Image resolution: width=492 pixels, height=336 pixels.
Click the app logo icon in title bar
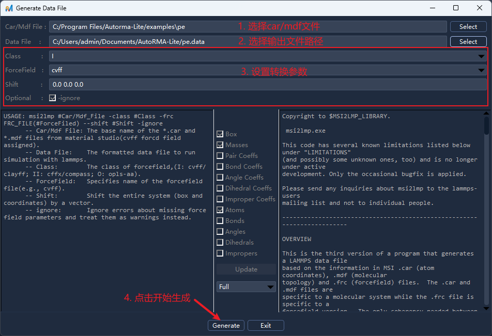(x=9, y=8)
